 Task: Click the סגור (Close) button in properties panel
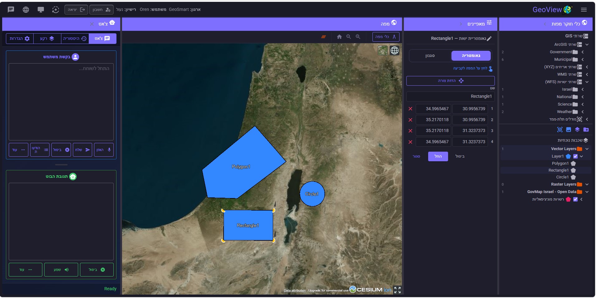click(416, 156)
